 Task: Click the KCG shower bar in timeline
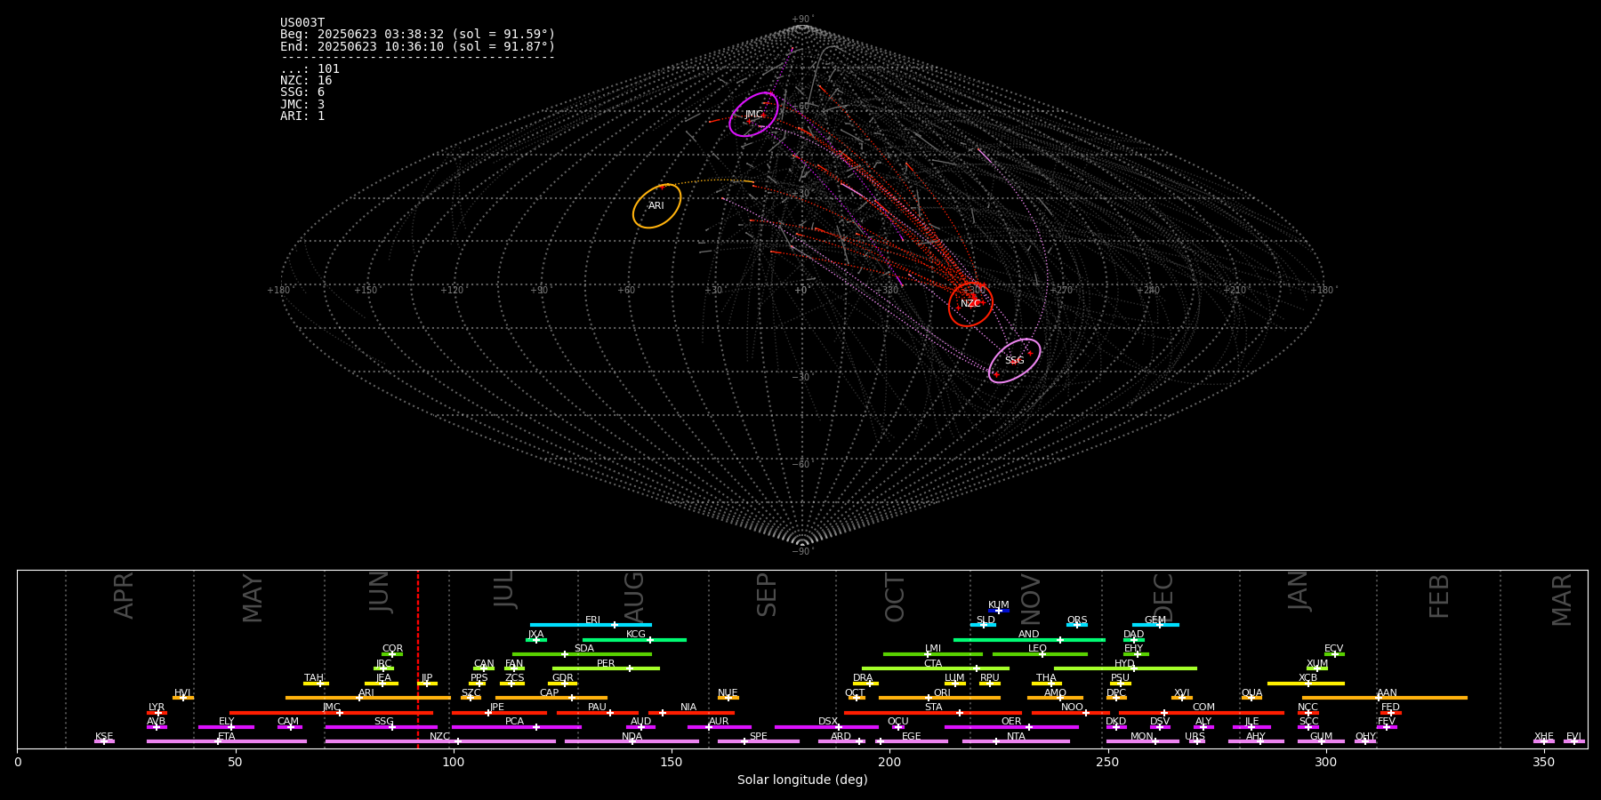click(634, 639)
